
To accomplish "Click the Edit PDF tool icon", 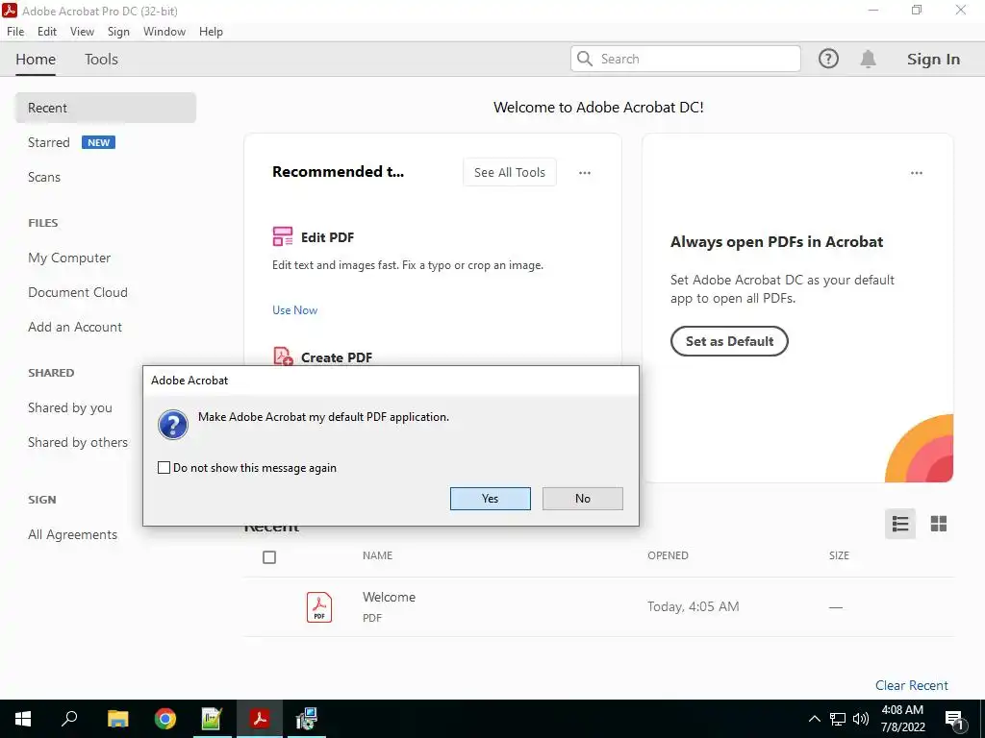I will click(283, 236).
